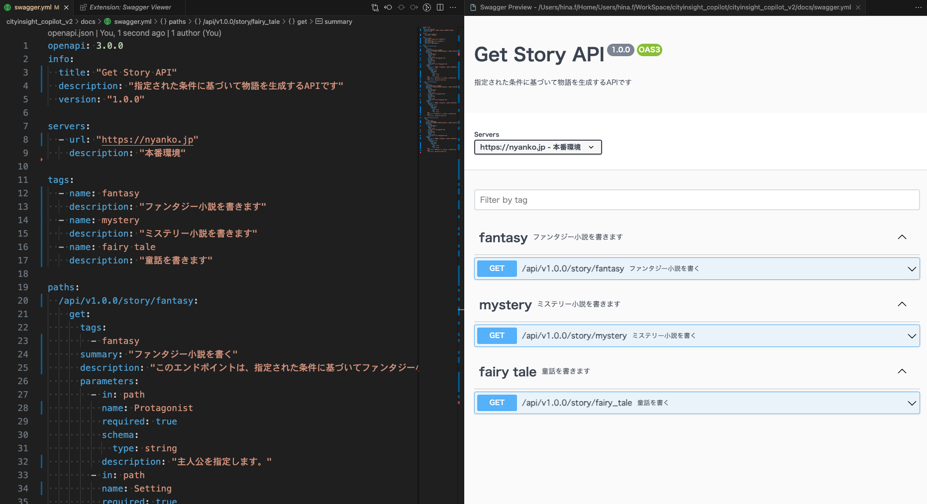Expand the GET /api/v1.0.0/story/fairy_tale operation
The width and height of the screenshot is (927, 504).
pyautogui.click(x=912, y=403)
